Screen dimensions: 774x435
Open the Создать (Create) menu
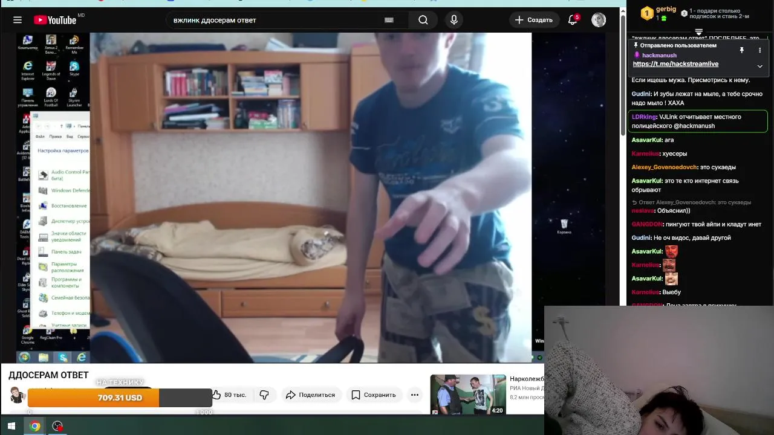(534, 20)
